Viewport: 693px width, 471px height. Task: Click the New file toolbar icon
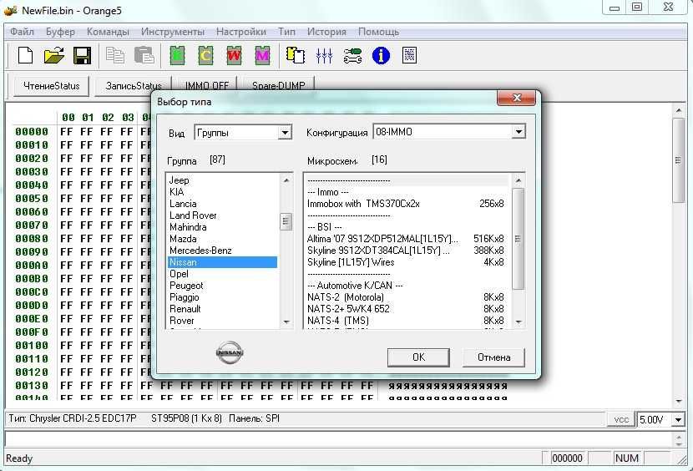click(x=25, y=56)
